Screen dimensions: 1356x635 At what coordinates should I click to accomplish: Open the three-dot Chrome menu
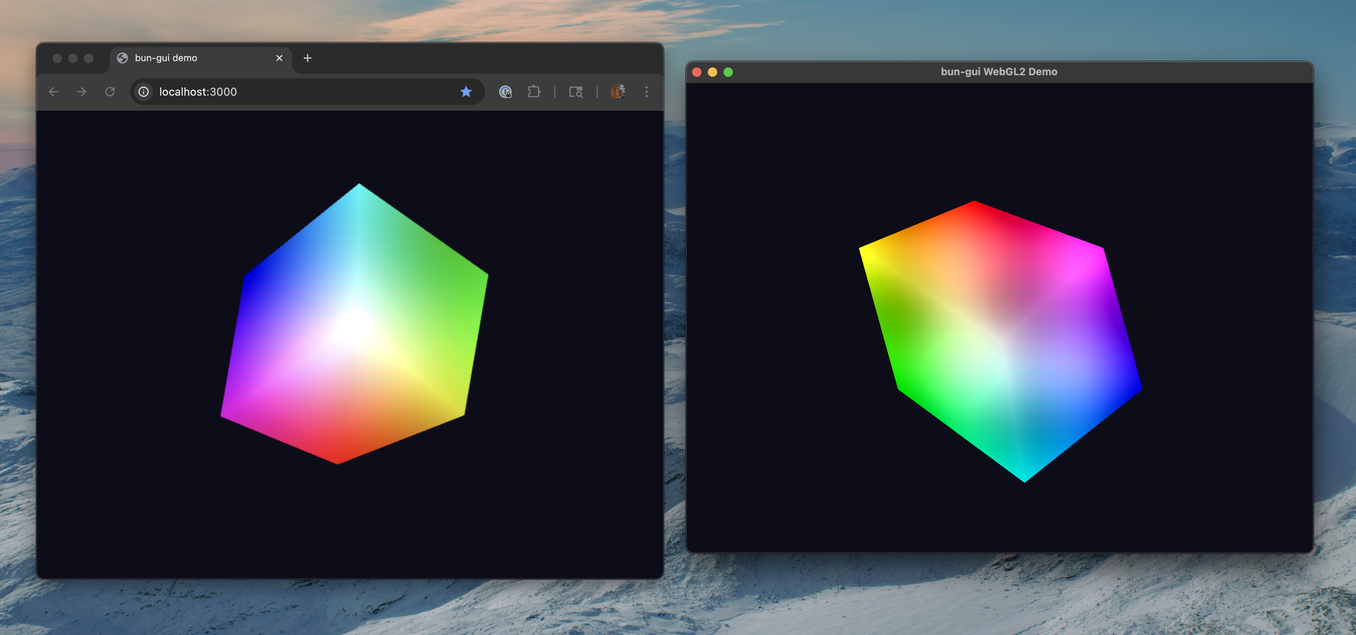pos(647,91)
